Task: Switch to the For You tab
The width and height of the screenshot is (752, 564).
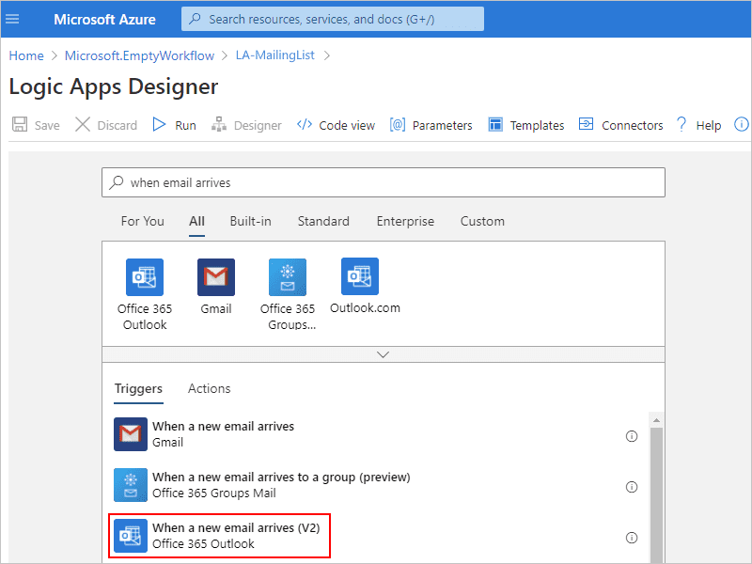Action: pyautogui.click(x=143, y=221)
